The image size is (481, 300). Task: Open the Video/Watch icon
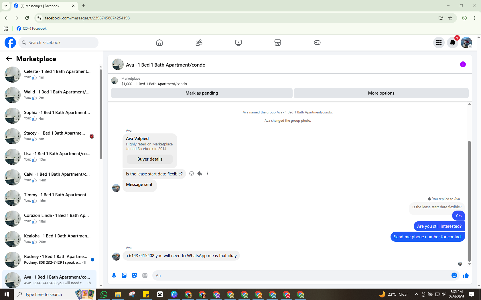tap(238, 43)
